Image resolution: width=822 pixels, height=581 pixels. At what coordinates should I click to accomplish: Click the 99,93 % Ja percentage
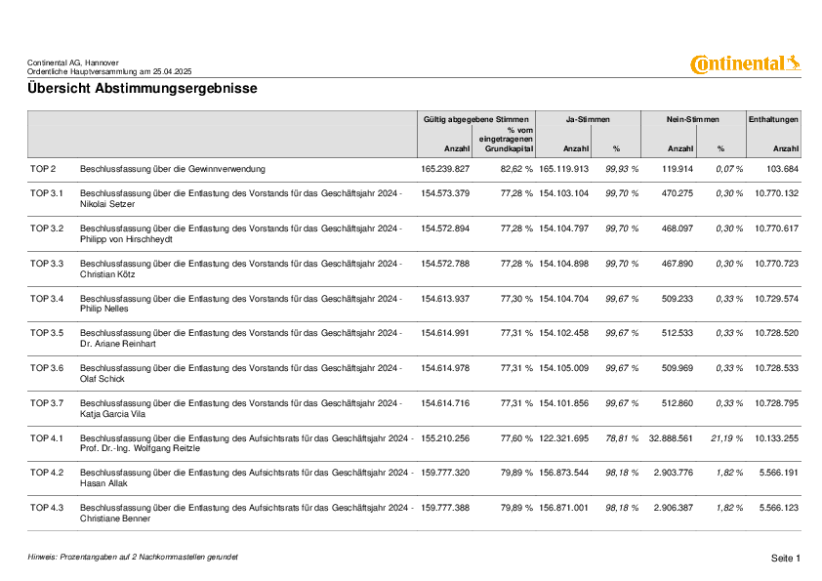(622, 169)
